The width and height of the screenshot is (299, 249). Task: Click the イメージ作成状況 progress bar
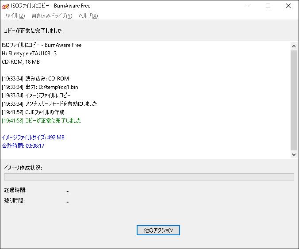pyautogui.click(x=149, y=177)
